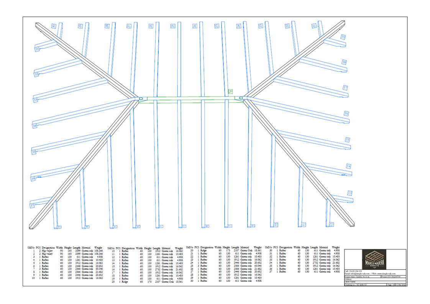This screenshot has width=430, height=304.
Task: Click 'Hip valley' in table row 1
Action: (x=47, y=251)
